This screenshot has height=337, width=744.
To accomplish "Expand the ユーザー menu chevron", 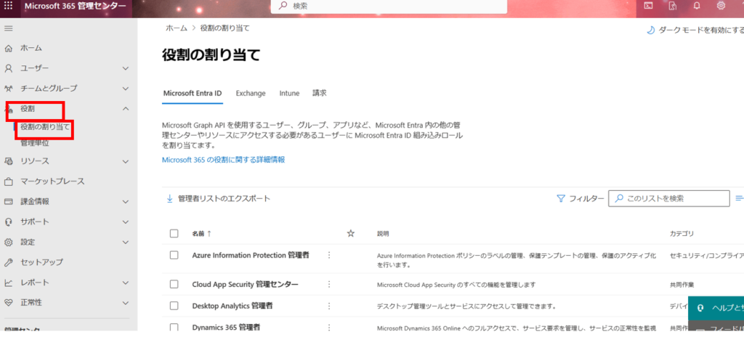I will click(126, 68).
